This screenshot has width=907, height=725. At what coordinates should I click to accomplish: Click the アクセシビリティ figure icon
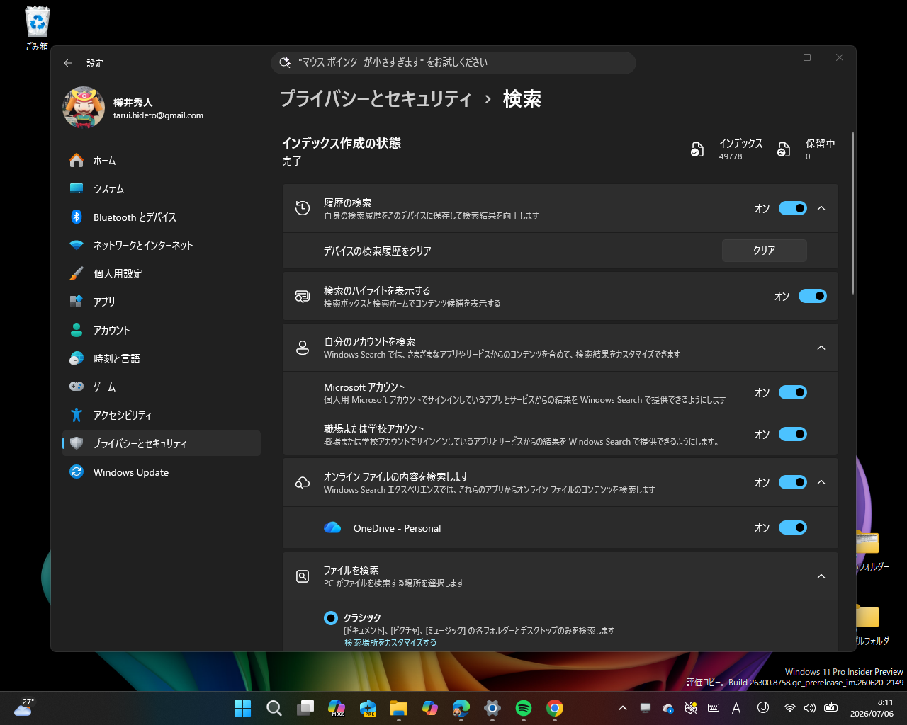(77, 415)
